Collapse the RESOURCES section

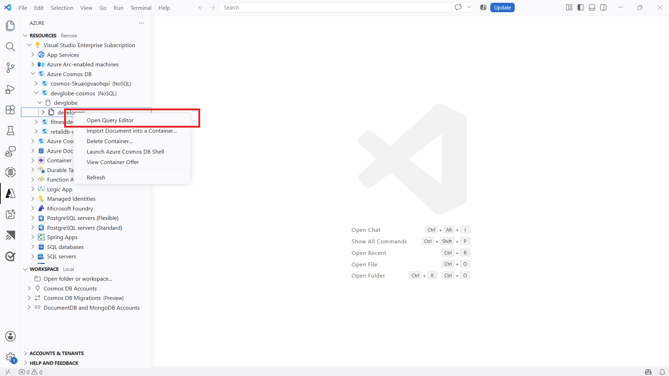pyautogui.click(x=25, y=36)
